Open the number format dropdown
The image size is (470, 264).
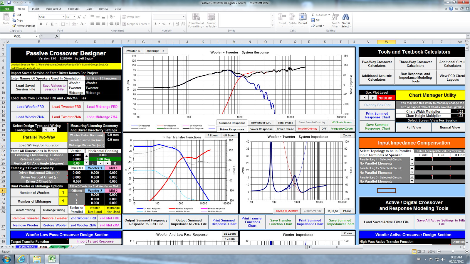click(x=184, y=17)
